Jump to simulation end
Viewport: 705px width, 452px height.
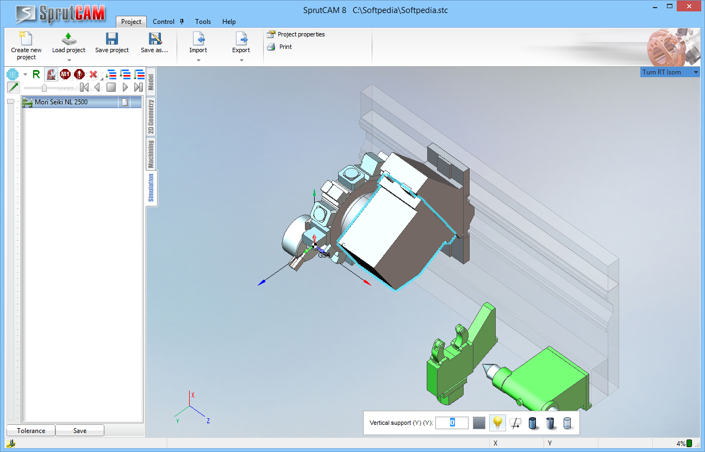pyautogui.click(x=139, y=87)
